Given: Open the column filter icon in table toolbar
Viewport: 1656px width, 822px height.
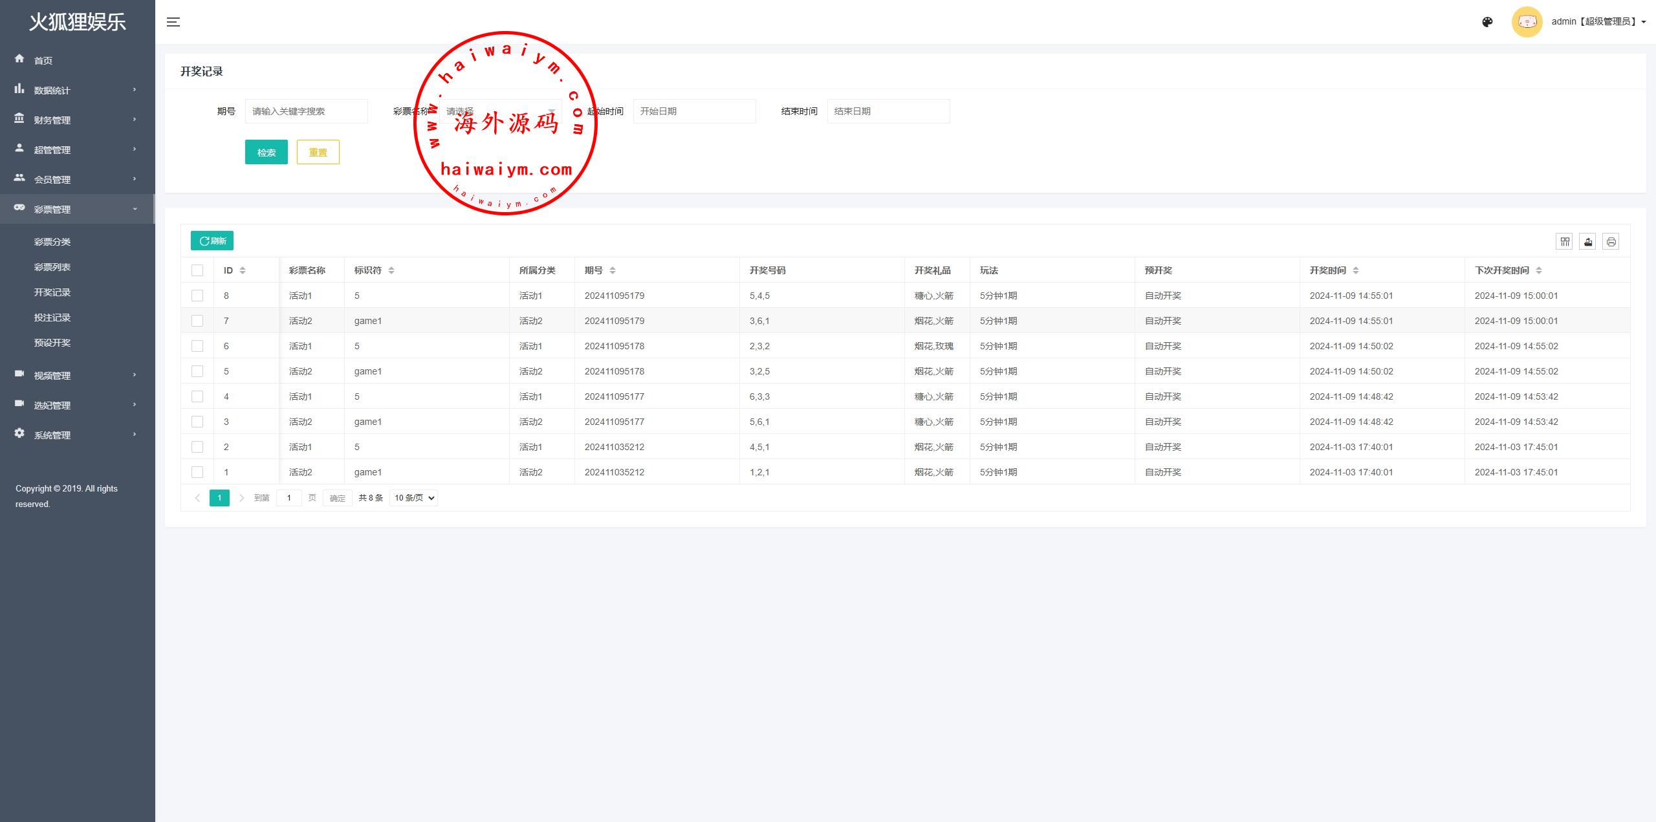Looking at the screenshot, I should tap(1564, 241).
